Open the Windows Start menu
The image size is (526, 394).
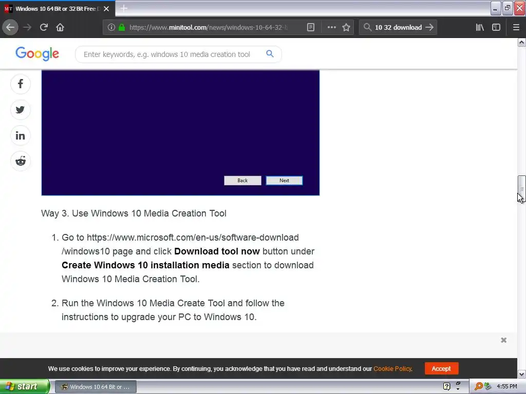click(x=24, y=386)
